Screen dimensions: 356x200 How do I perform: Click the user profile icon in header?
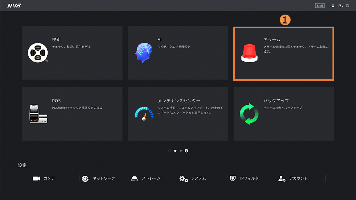[x=333, y=6]
